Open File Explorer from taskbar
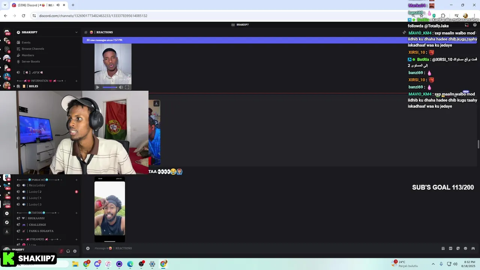 (x=75, y=264)
